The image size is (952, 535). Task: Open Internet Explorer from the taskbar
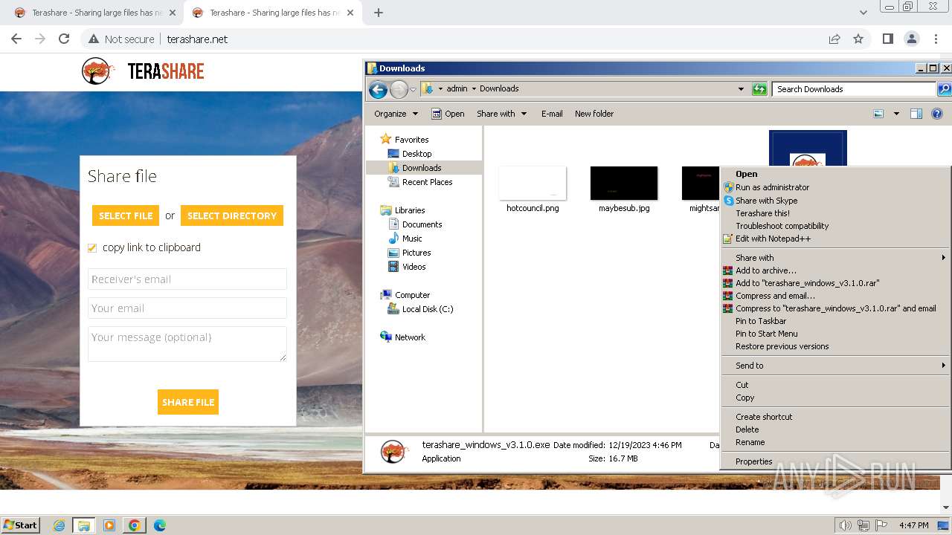[x=59, y=525]
